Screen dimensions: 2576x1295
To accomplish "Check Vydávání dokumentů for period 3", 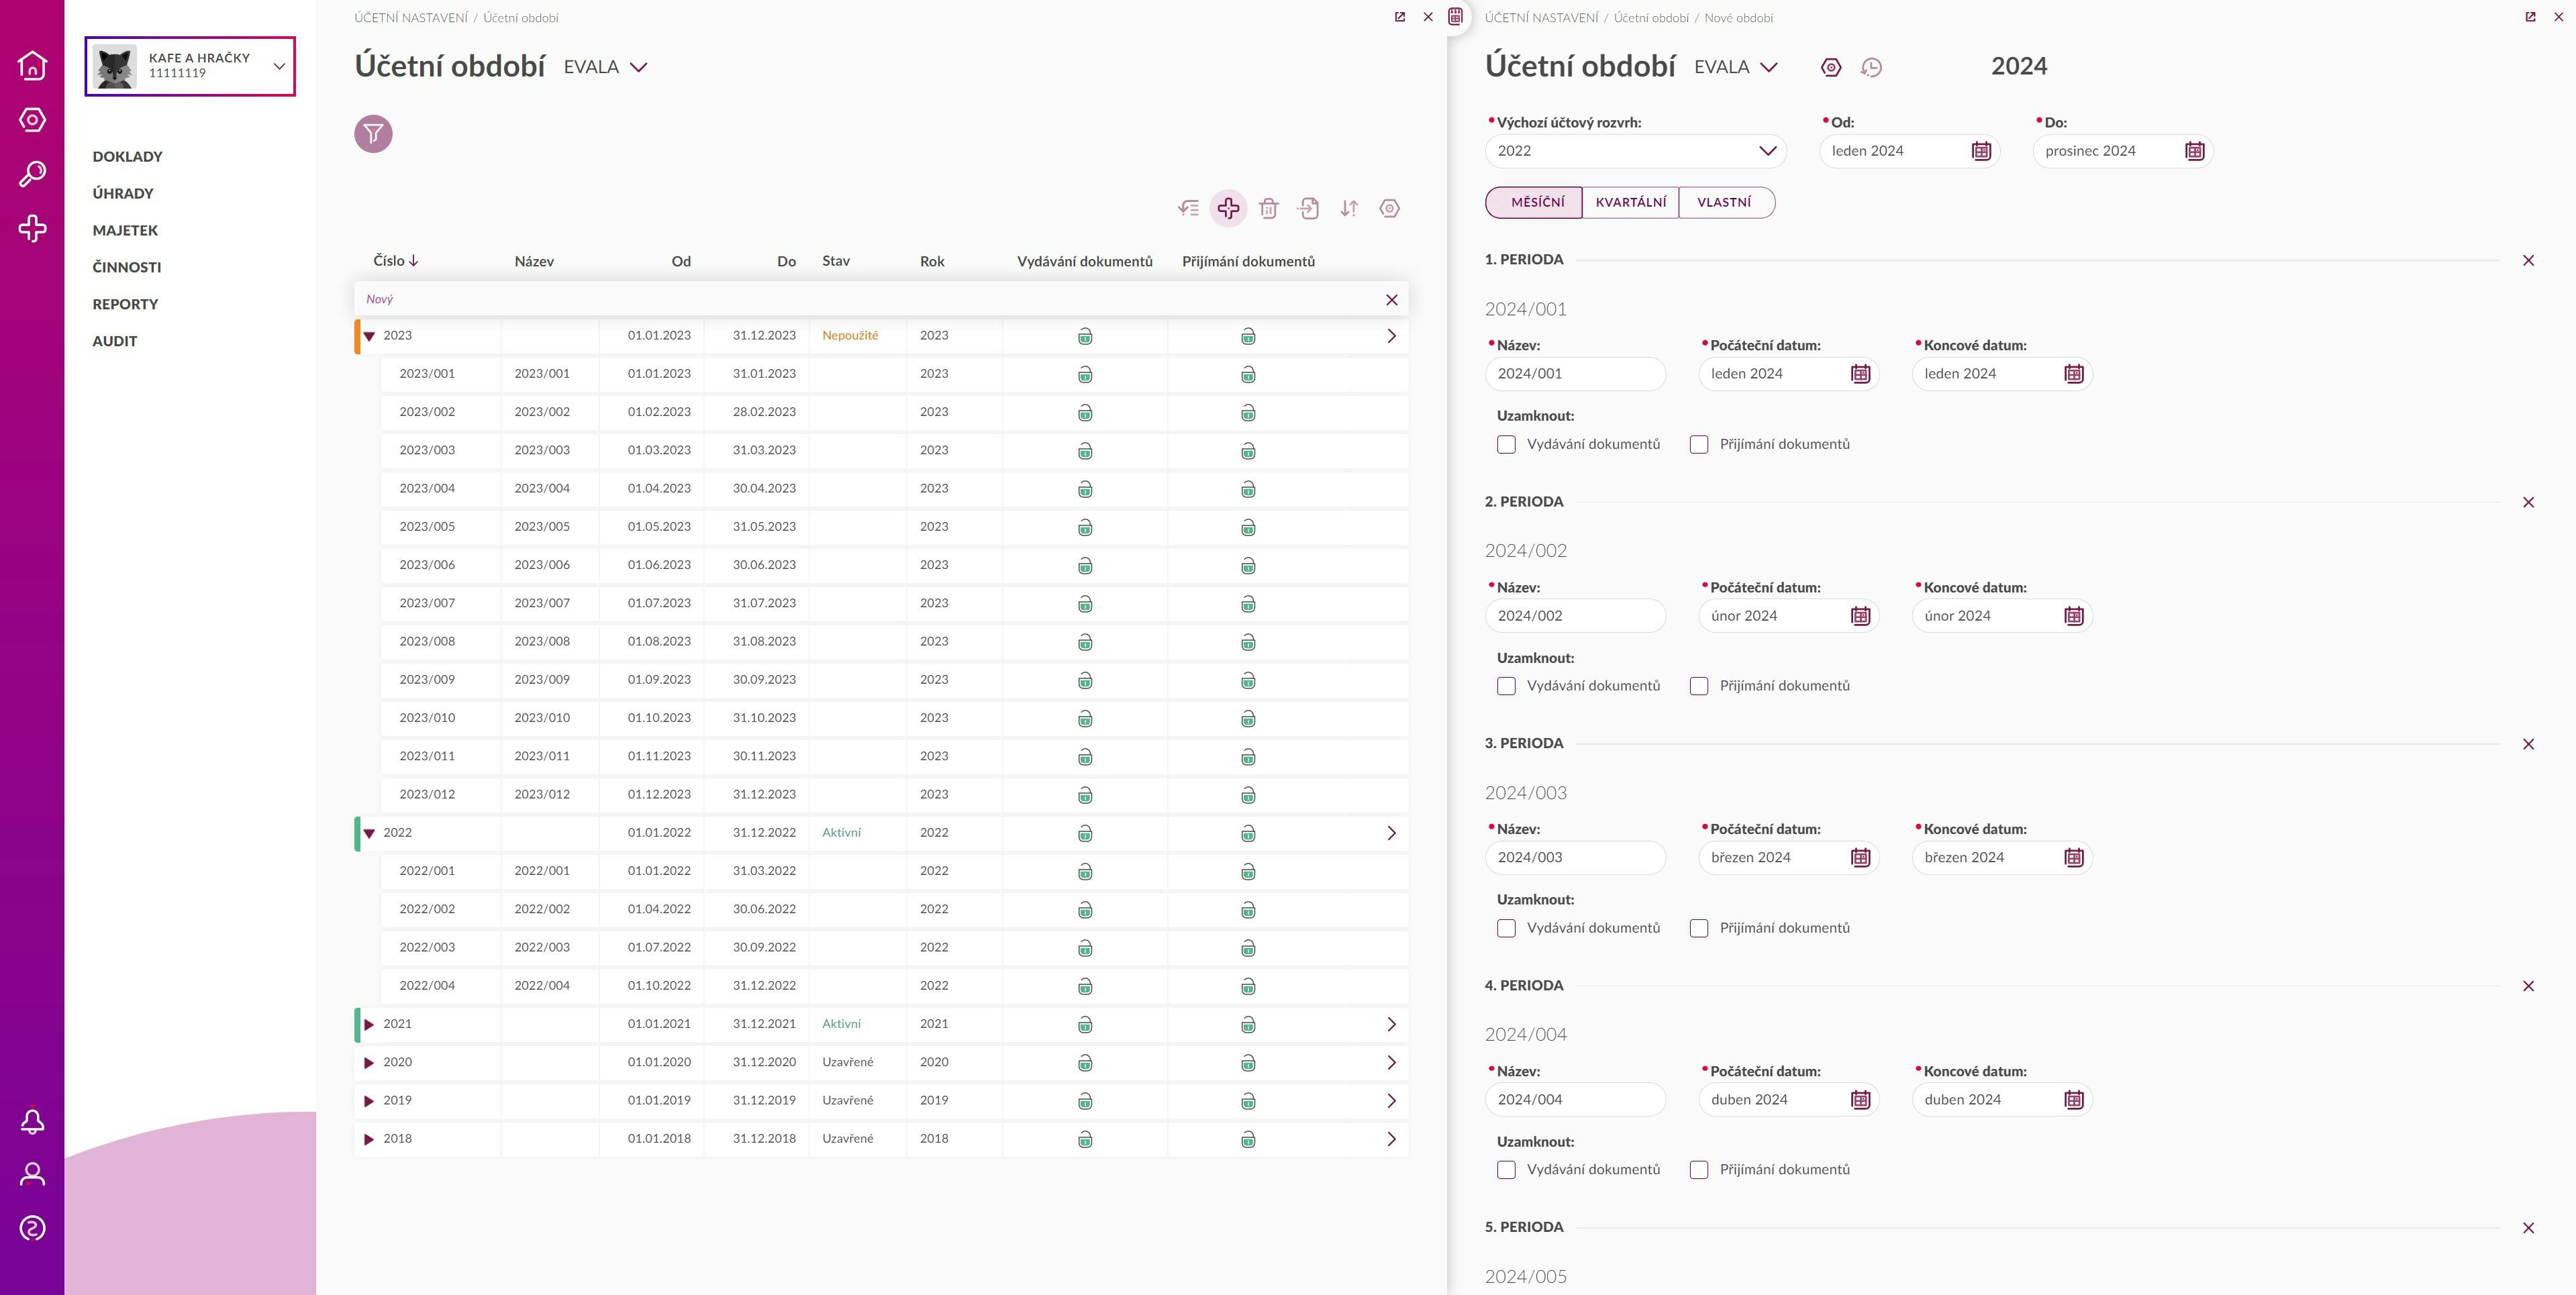I will [x=1506, y=928].
